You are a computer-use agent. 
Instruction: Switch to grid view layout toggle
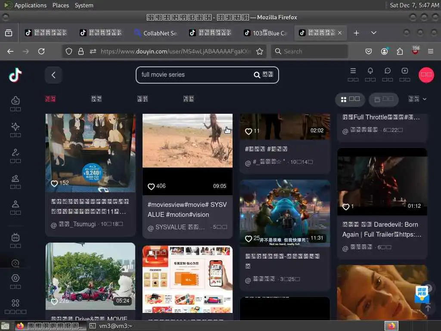(x=350, y=100)
